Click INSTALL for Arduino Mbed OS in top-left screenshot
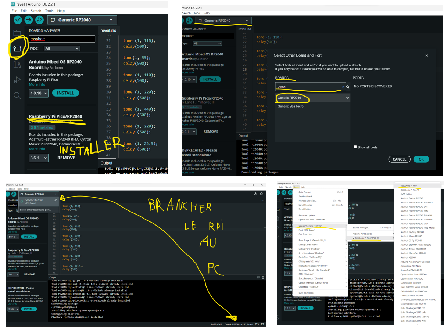447x328 pixels. [65, 93]
